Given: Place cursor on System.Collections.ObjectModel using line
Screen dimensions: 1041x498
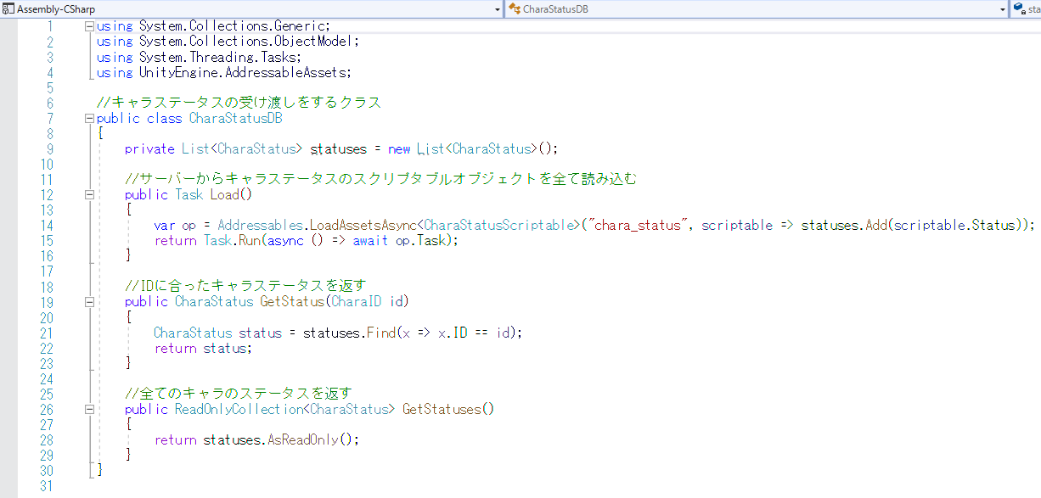Looking at the screenshot, I should tap(228, 42).
